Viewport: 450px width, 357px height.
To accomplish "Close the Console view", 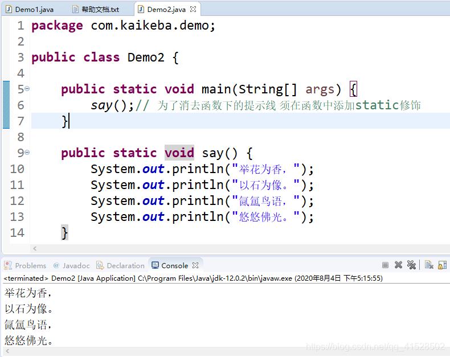I will pyautogui.click(x=195, y=265).
